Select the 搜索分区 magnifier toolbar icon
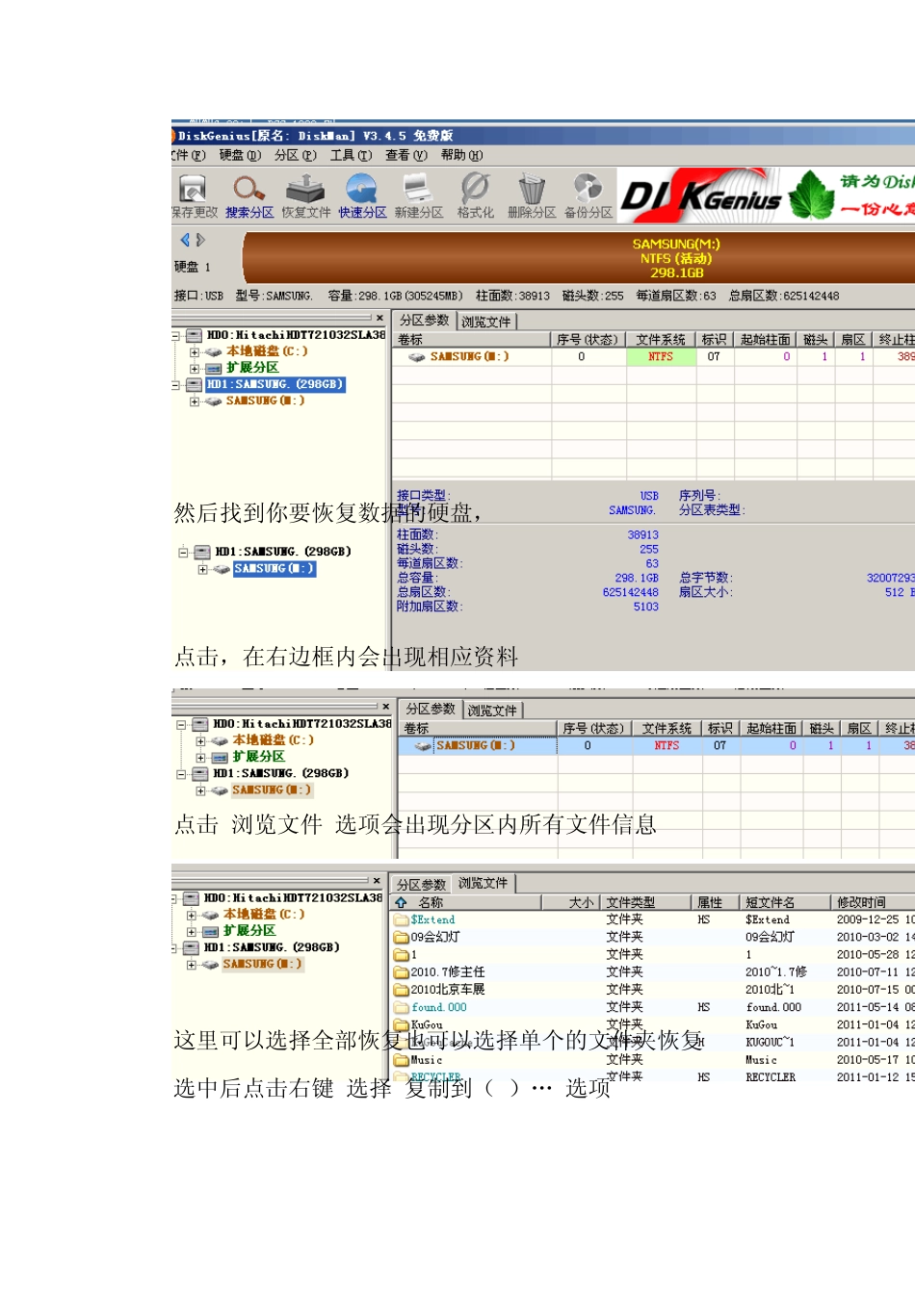This screenshot has height=1294, width=915. click(249, 195)
